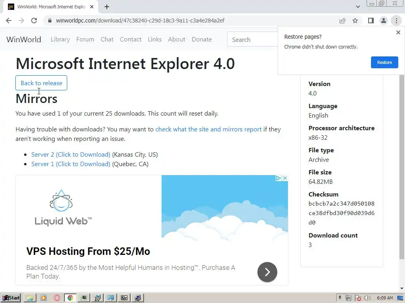405x303 pixels.
Task: Launch the media player taskbar icon
Action: [44, 298]
